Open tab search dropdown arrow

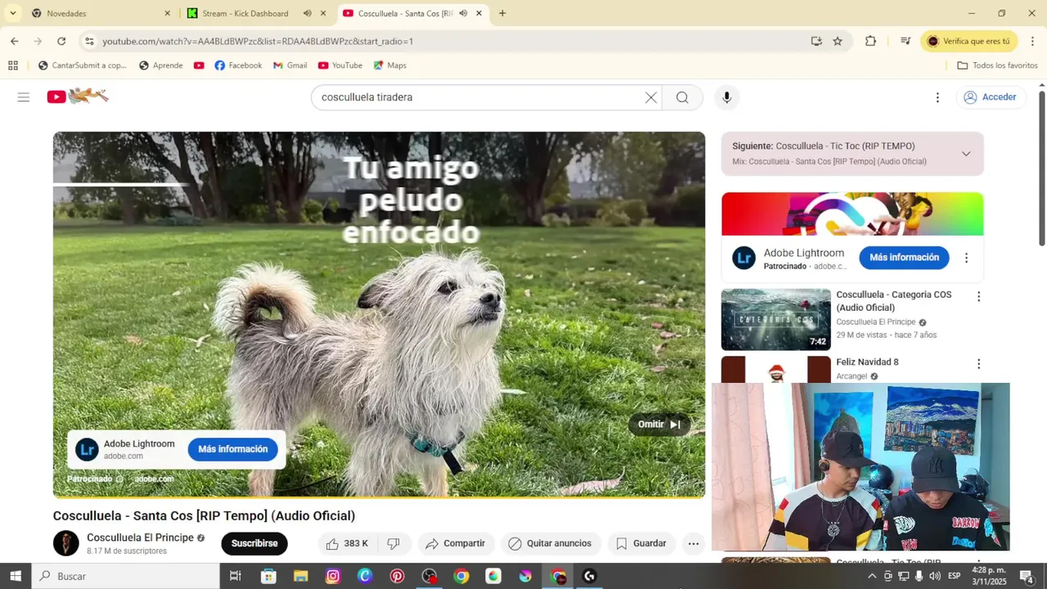pyautogui.click(x=12, y=13)
